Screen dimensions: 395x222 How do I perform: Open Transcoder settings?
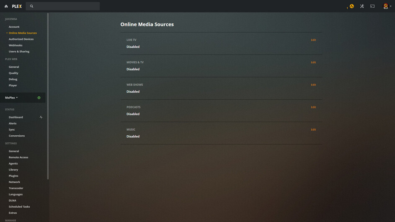pos(16,188)
